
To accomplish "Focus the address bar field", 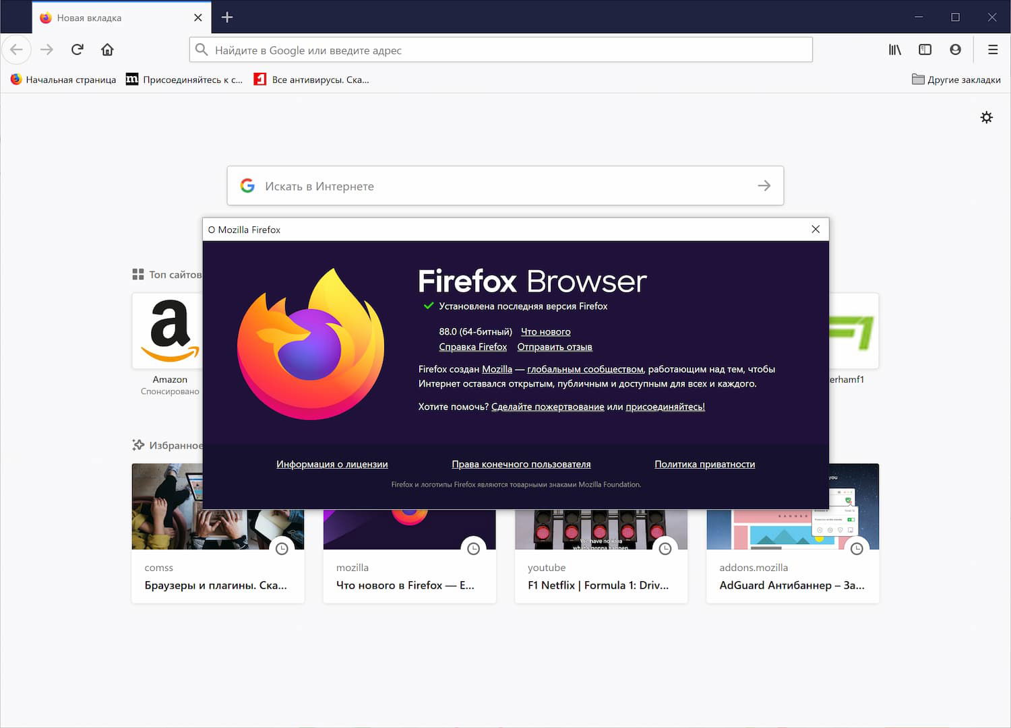I will 501,50.
